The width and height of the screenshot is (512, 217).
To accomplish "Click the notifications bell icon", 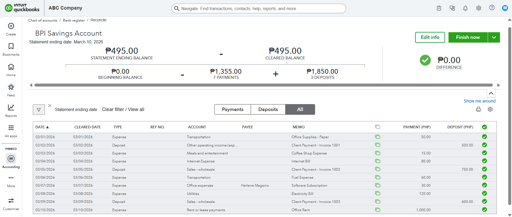I will (x=465, y=8).
